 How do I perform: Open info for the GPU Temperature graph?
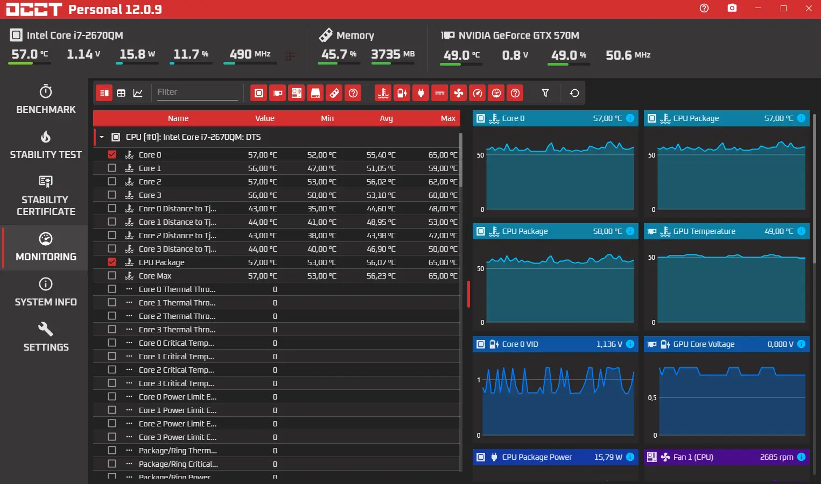pyautogui.click(x=801, y=231)
